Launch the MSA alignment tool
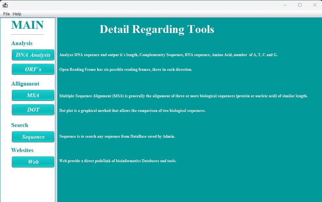 tap(33, 95)
